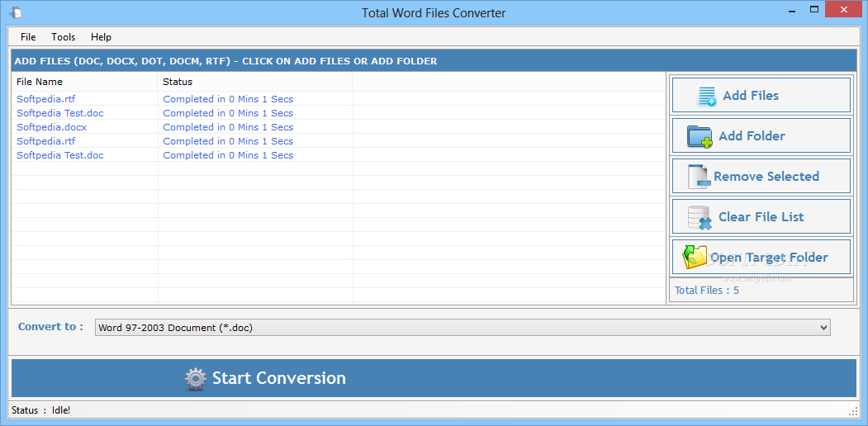Click the Remove Selected page icon
The width and height of the screenshot is (868, 426).
tap(700, 177)
